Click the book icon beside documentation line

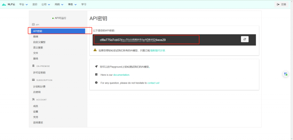click(x=96, y=75)
